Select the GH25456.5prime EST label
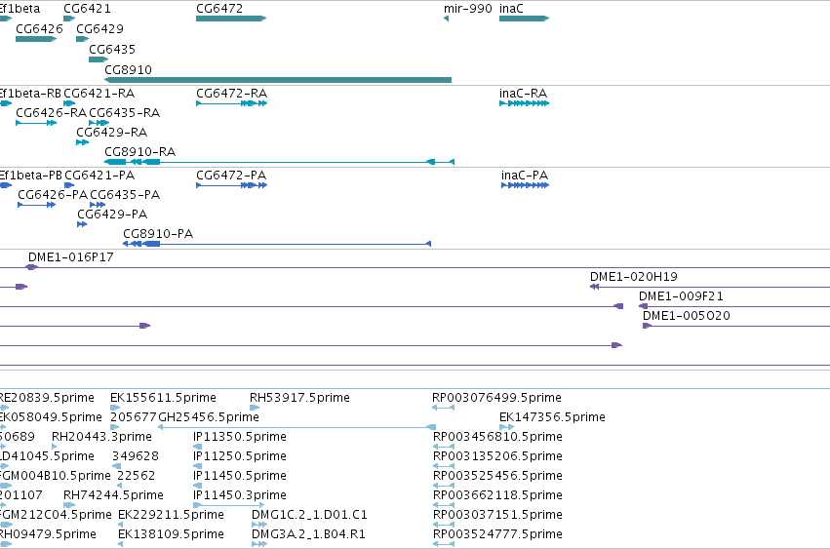 (x=209, y=417)
